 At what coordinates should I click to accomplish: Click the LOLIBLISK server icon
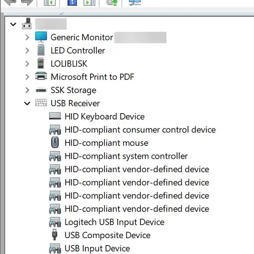[x=41, y=63]
